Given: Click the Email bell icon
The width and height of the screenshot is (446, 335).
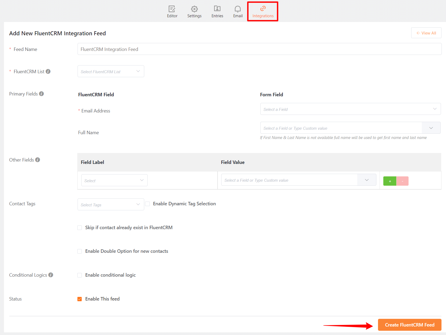Looking at the screenshot, I should click(238, 9).
